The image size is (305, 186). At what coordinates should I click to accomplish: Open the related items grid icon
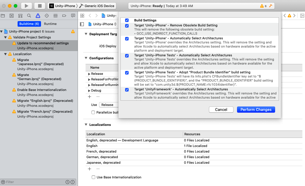click(82, 16)
